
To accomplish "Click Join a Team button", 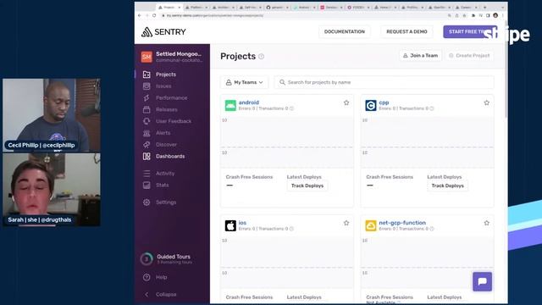I will [420, 55].
